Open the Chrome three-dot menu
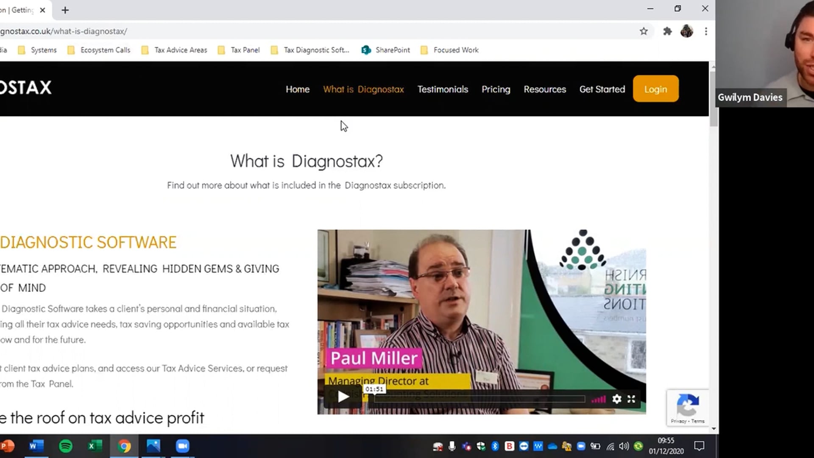This screenshot has width=814, height=458. 706,31
